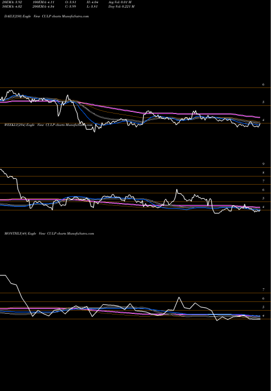Select the close price 'C:' reading

click(70, 7)
